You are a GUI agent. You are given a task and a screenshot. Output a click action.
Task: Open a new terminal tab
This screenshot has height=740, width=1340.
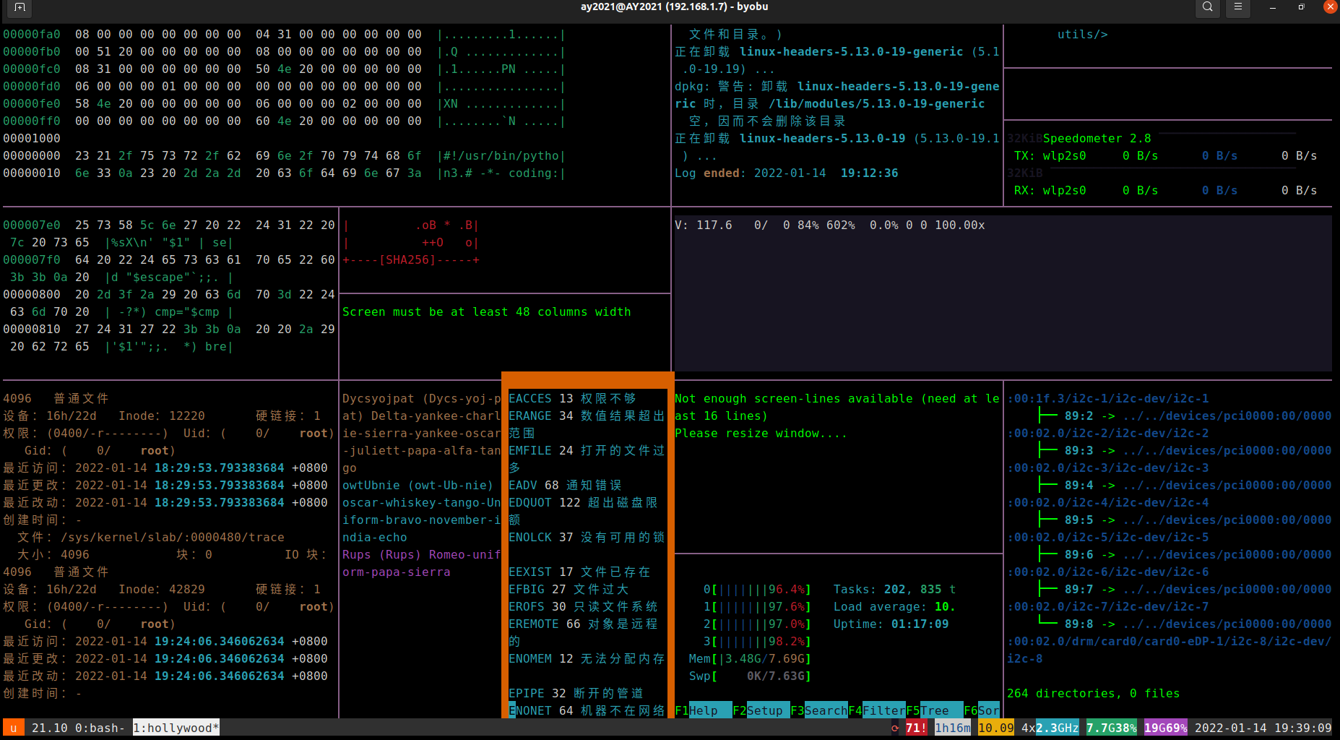20,7
